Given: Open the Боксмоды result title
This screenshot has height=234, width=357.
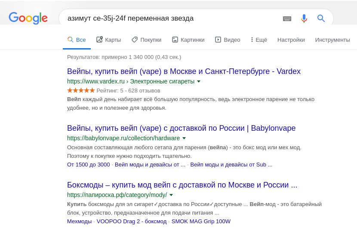Looking at the screenshot, I should pyautogui.click(x=182, y=185).
